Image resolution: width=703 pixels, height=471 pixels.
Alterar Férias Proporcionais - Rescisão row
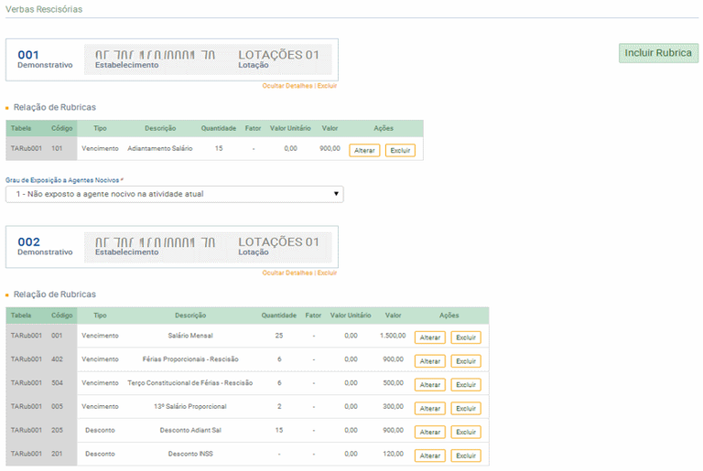pyautogui.click(x=430, y=361)
